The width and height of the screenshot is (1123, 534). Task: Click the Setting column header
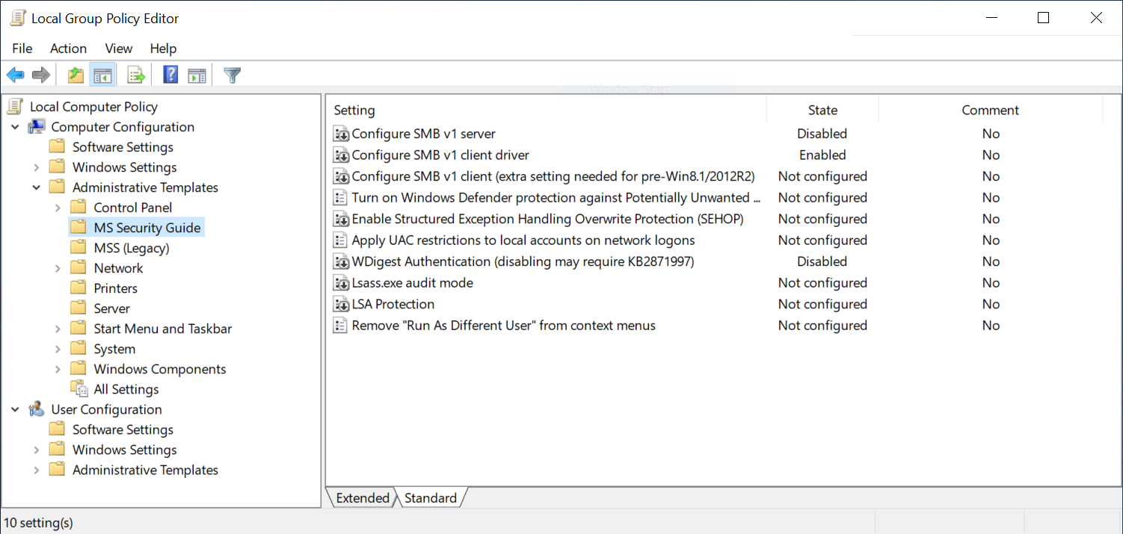point(354,110)
